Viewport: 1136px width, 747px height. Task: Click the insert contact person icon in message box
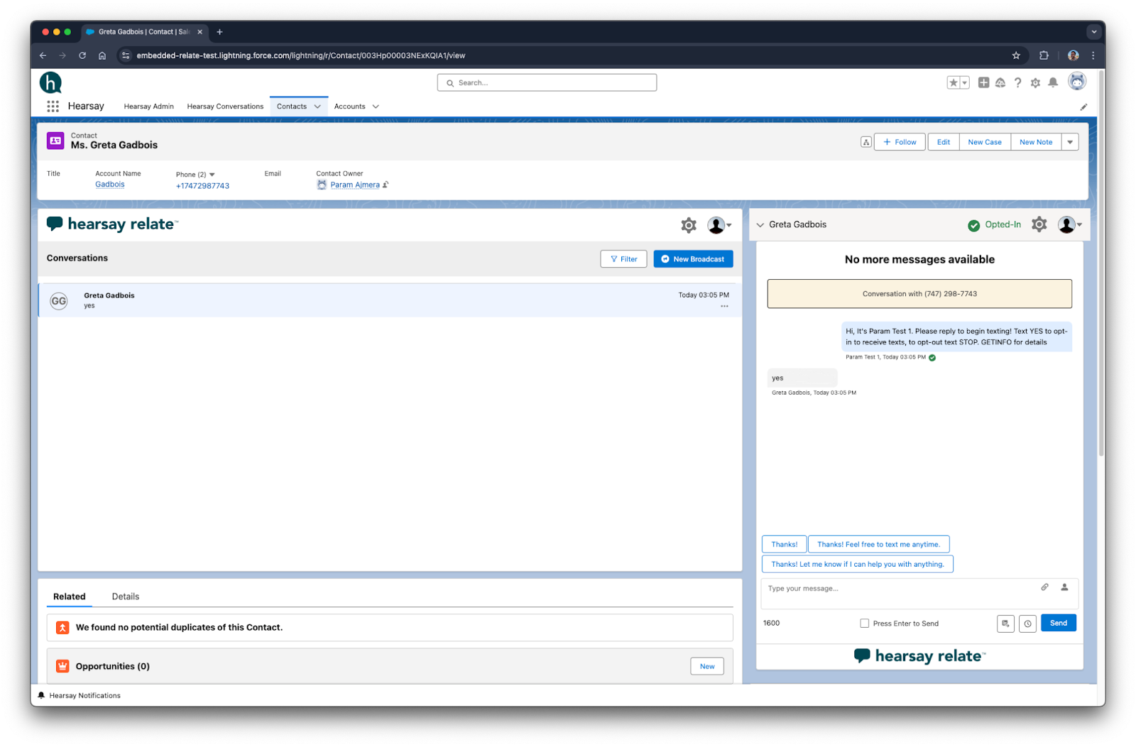(x=1064, y=587)
